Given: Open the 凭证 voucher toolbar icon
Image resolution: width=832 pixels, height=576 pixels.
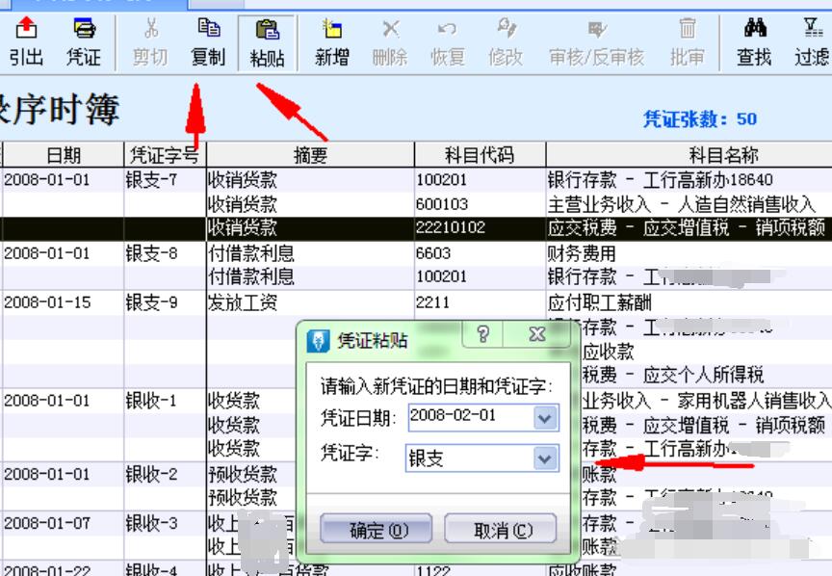Looking at the screenshot, I should [84, 42].
